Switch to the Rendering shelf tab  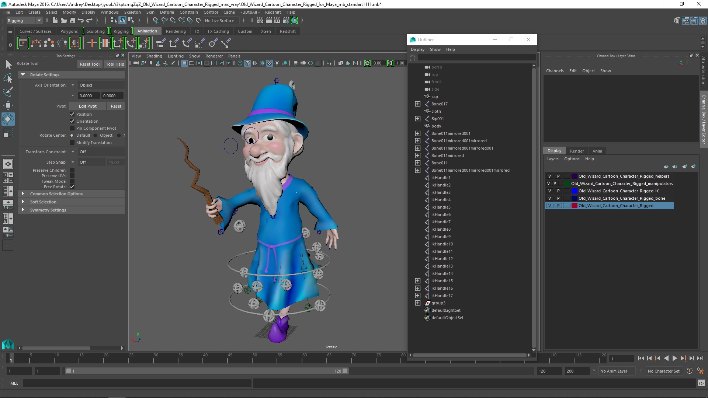pyautogui.click(x=176, y=31)
